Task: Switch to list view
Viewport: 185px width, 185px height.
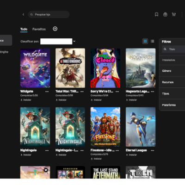Action: tap(152, 41)
